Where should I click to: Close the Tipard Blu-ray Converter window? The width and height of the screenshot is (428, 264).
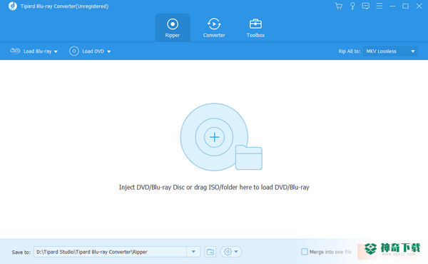coord(419,6)
